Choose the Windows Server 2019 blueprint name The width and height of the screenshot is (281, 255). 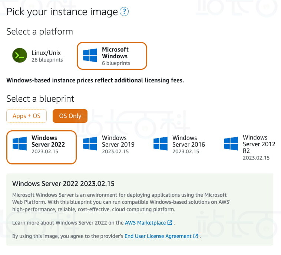[x=118, y=141]
